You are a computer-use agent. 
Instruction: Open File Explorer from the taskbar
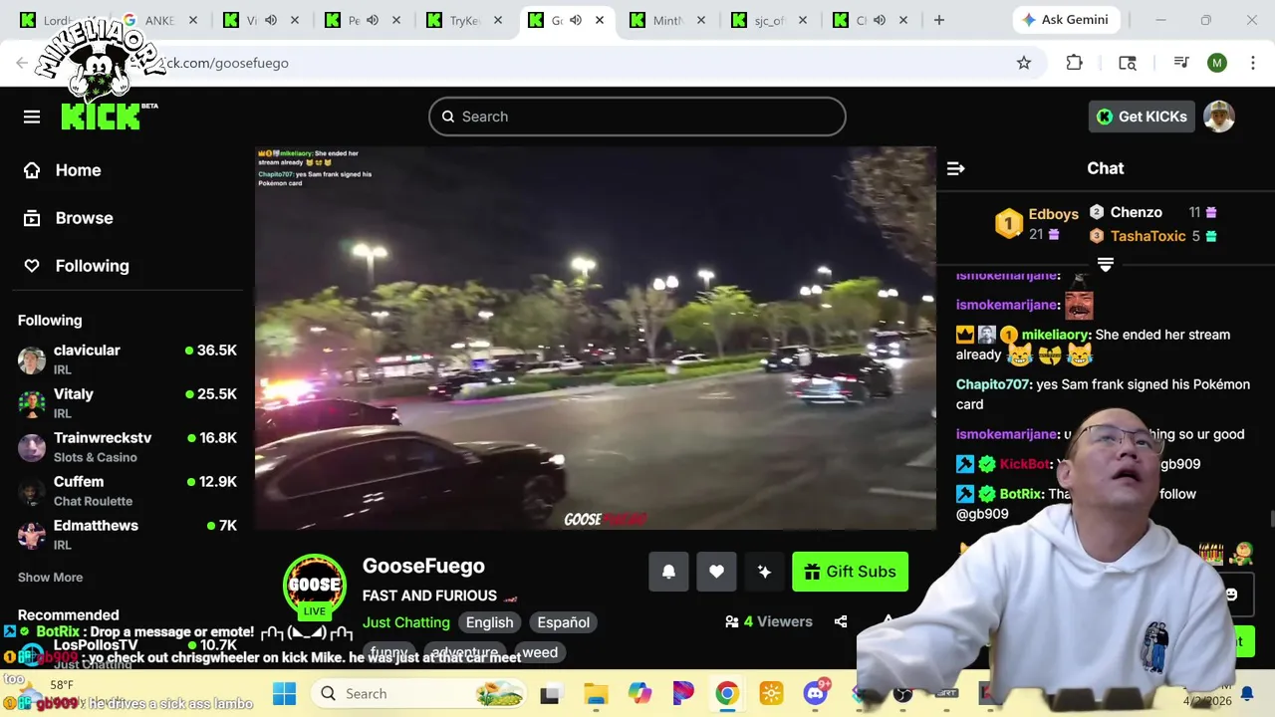coord(596,694)
